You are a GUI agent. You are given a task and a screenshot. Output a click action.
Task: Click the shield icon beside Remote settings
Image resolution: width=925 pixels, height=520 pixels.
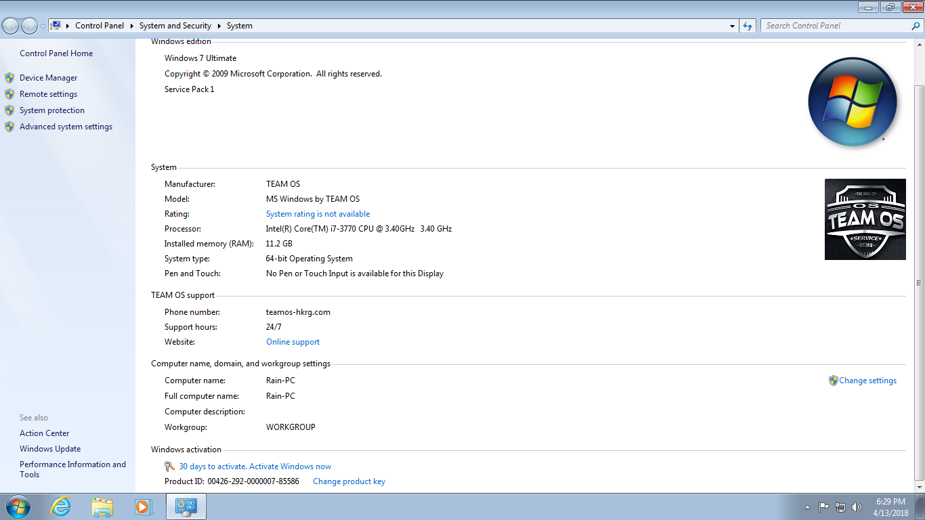click(9, 94)
